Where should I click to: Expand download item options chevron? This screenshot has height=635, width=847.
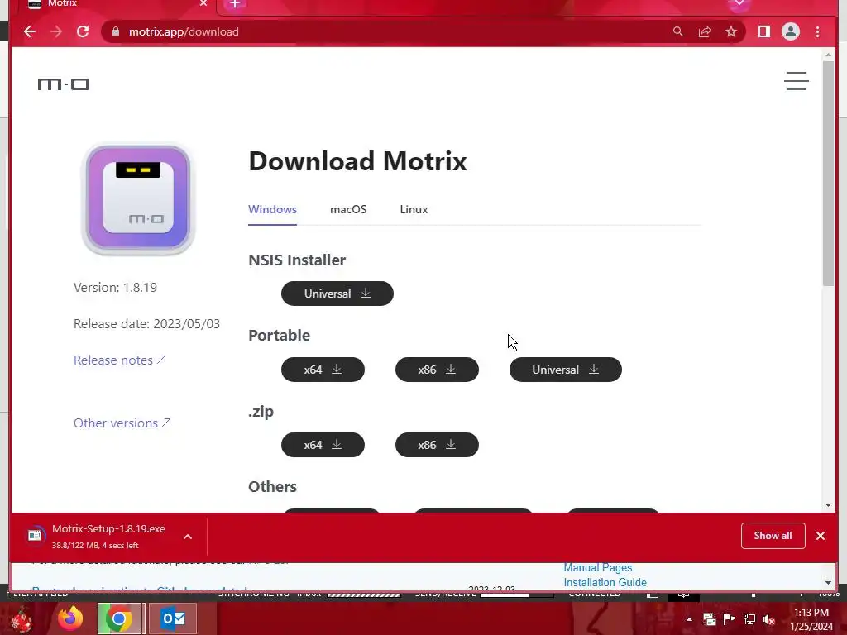188,537
